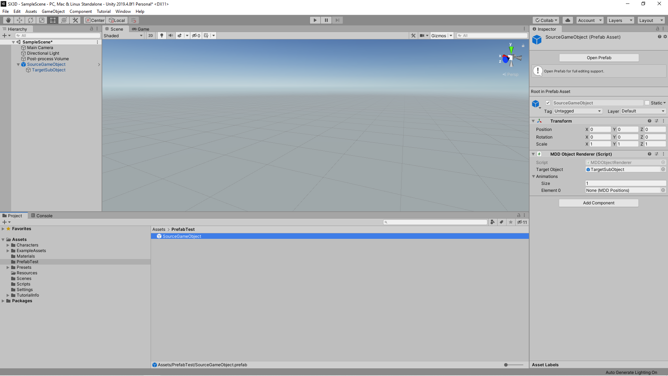The height and width of the screenshot is (376, 668).
Task: Switch to the Console tab
Action: pyautogui.click(x=42, y=216)
